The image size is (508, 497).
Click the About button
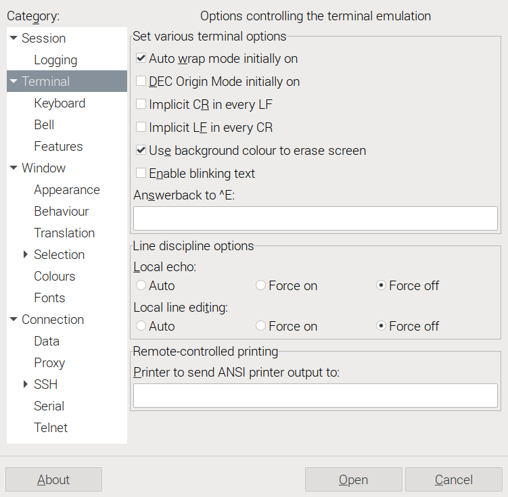pyautogui.click(x=54, y=479)
